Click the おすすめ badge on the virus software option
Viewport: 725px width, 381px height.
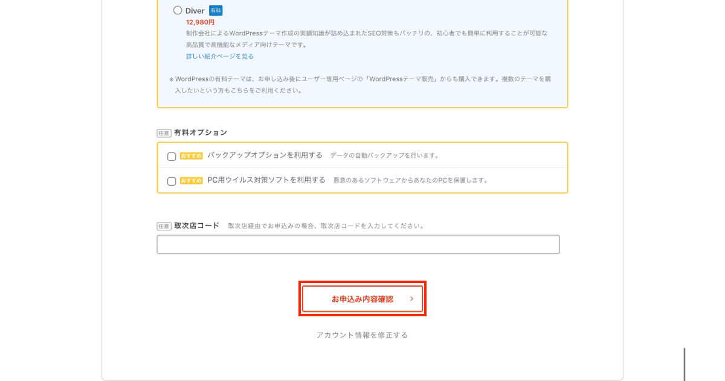click(191, 181)
